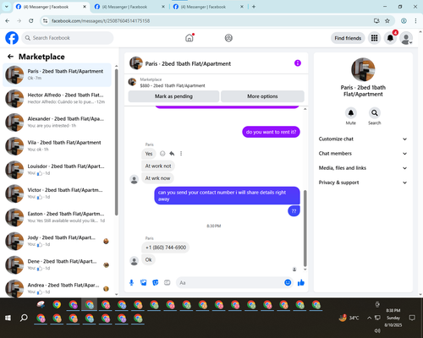Click chat messages scrollbar
The height and width of the screenshot is (338, 423).
(x=305, y=228)
